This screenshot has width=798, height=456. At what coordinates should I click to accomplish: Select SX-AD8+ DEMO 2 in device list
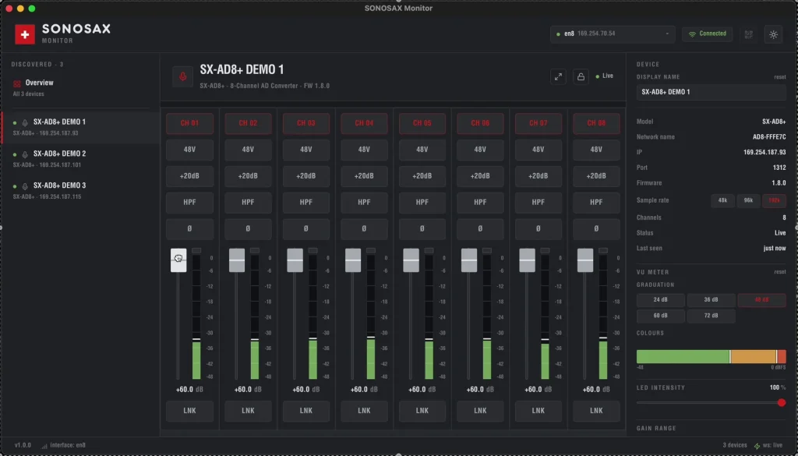[x=80, y=159]
